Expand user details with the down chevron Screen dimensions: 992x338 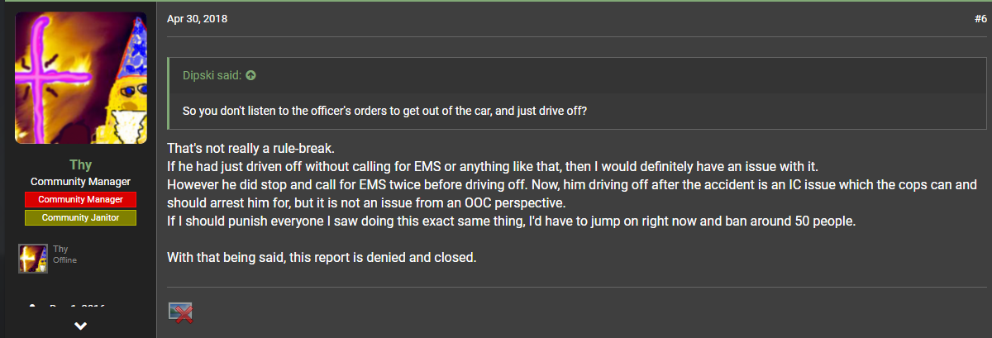pos(80,326)
